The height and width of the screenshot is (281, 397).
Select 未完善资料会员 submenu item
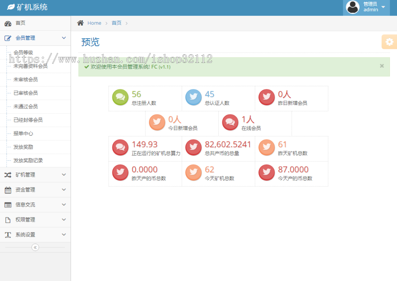pos(30,66)
